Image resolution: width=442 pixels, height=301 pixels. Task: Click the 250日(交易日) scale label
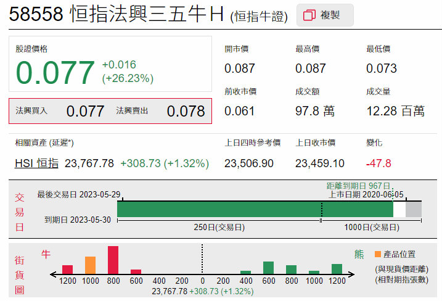[x=219, y=228]
